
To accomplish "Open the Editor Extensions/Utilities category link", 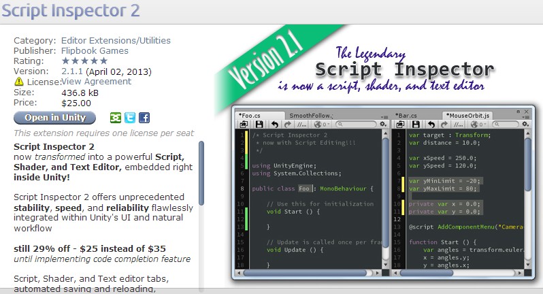I will (116, 41).
